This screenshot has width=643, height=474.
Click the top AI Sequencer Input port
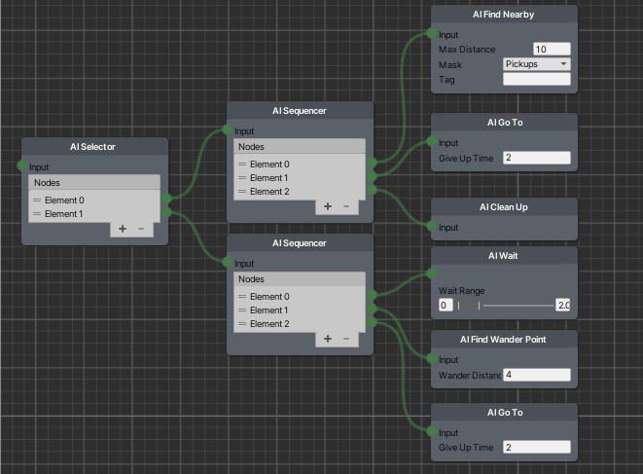tap(228, 129)
